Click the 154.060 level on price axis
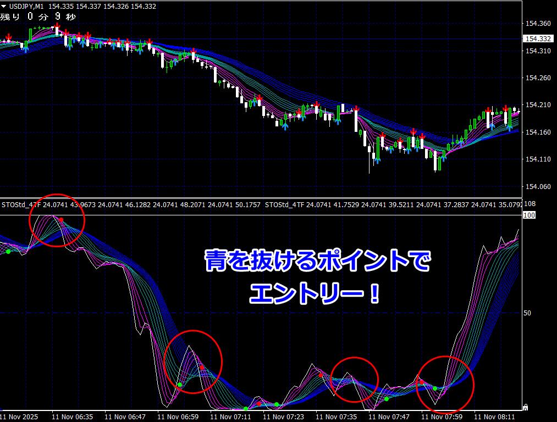This screenshot has height=422, width=557. [x=538, y=187]
